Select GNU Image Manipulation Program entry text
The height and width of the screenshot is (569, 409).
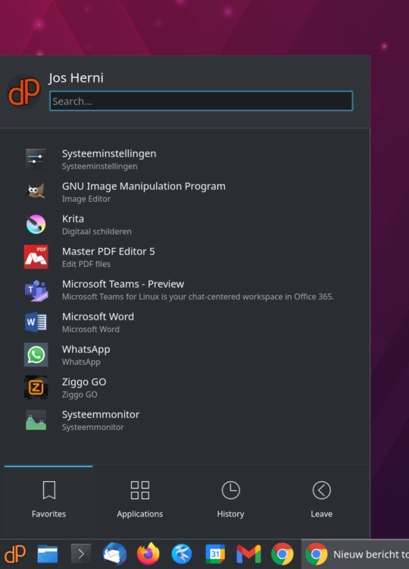143,186
